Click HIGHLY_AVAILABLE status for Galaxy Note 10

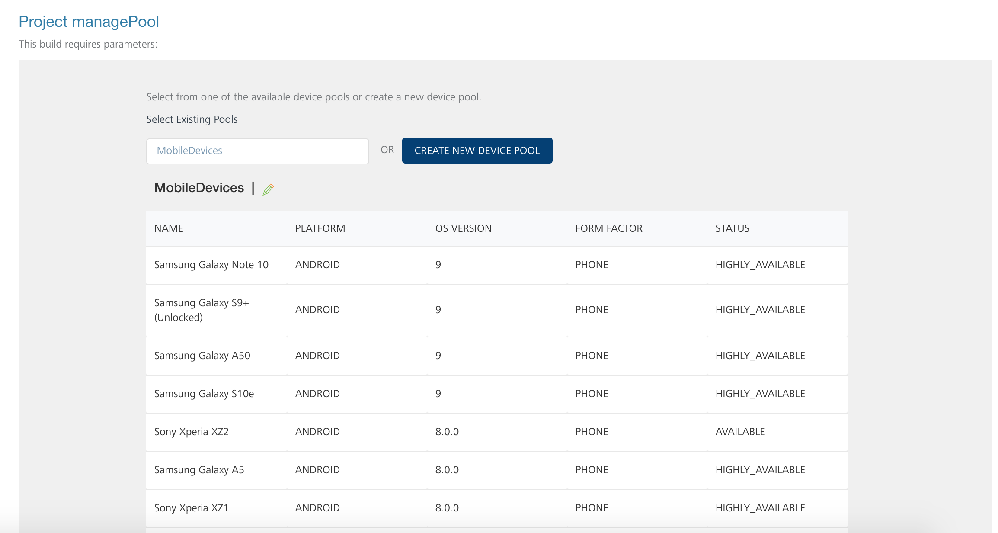point(760,265)
